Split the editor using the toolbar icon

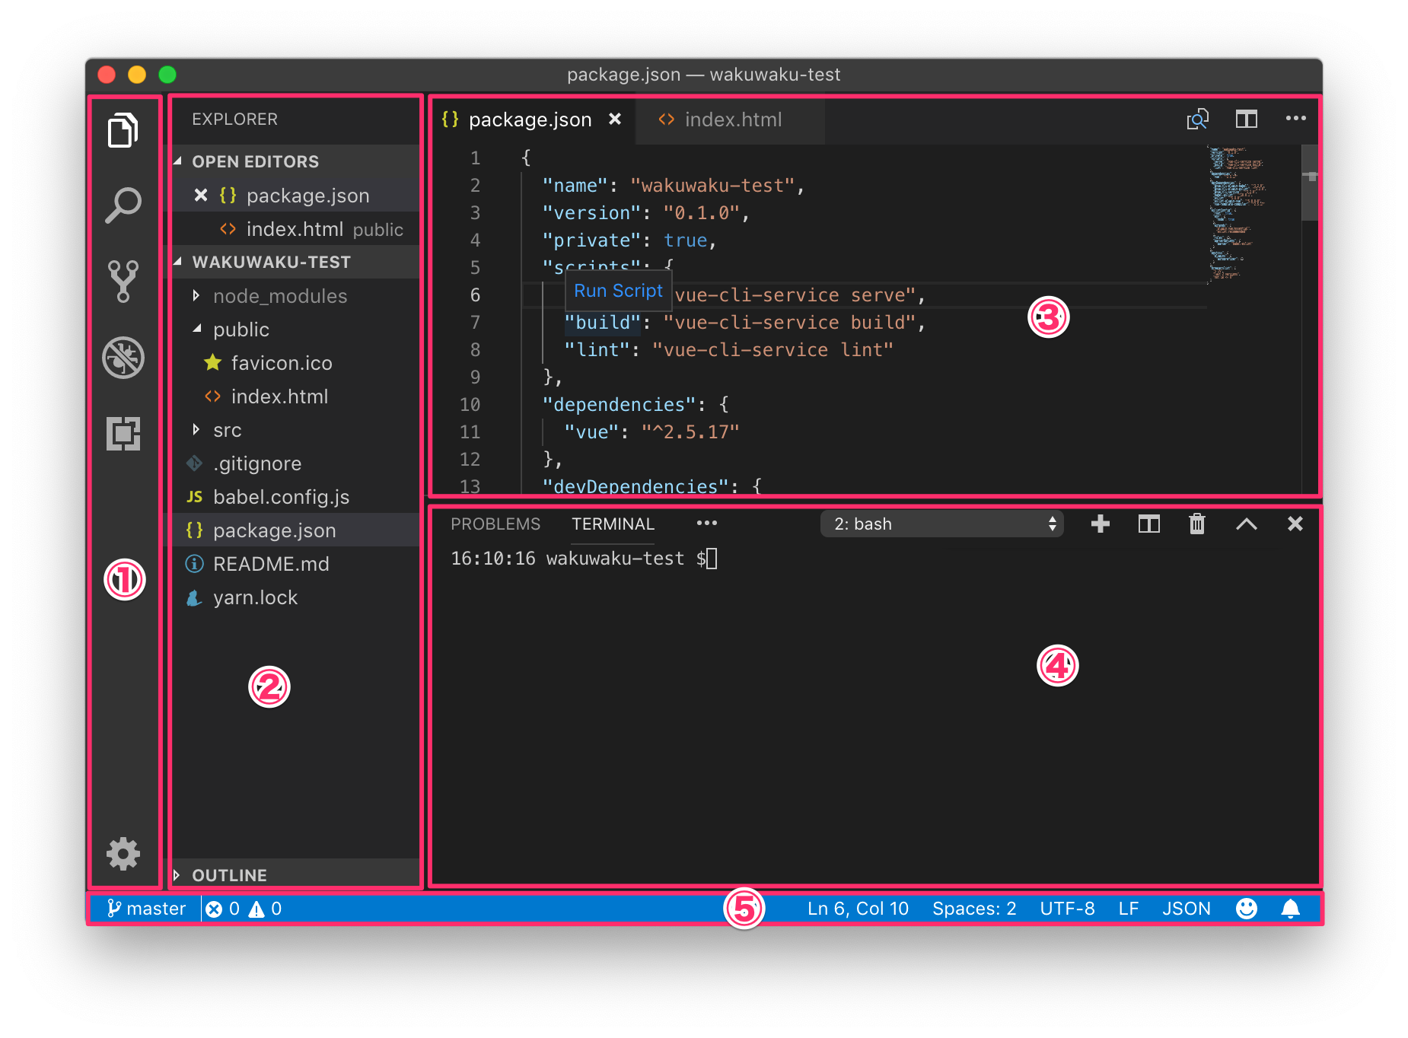tap(1247, 119)
